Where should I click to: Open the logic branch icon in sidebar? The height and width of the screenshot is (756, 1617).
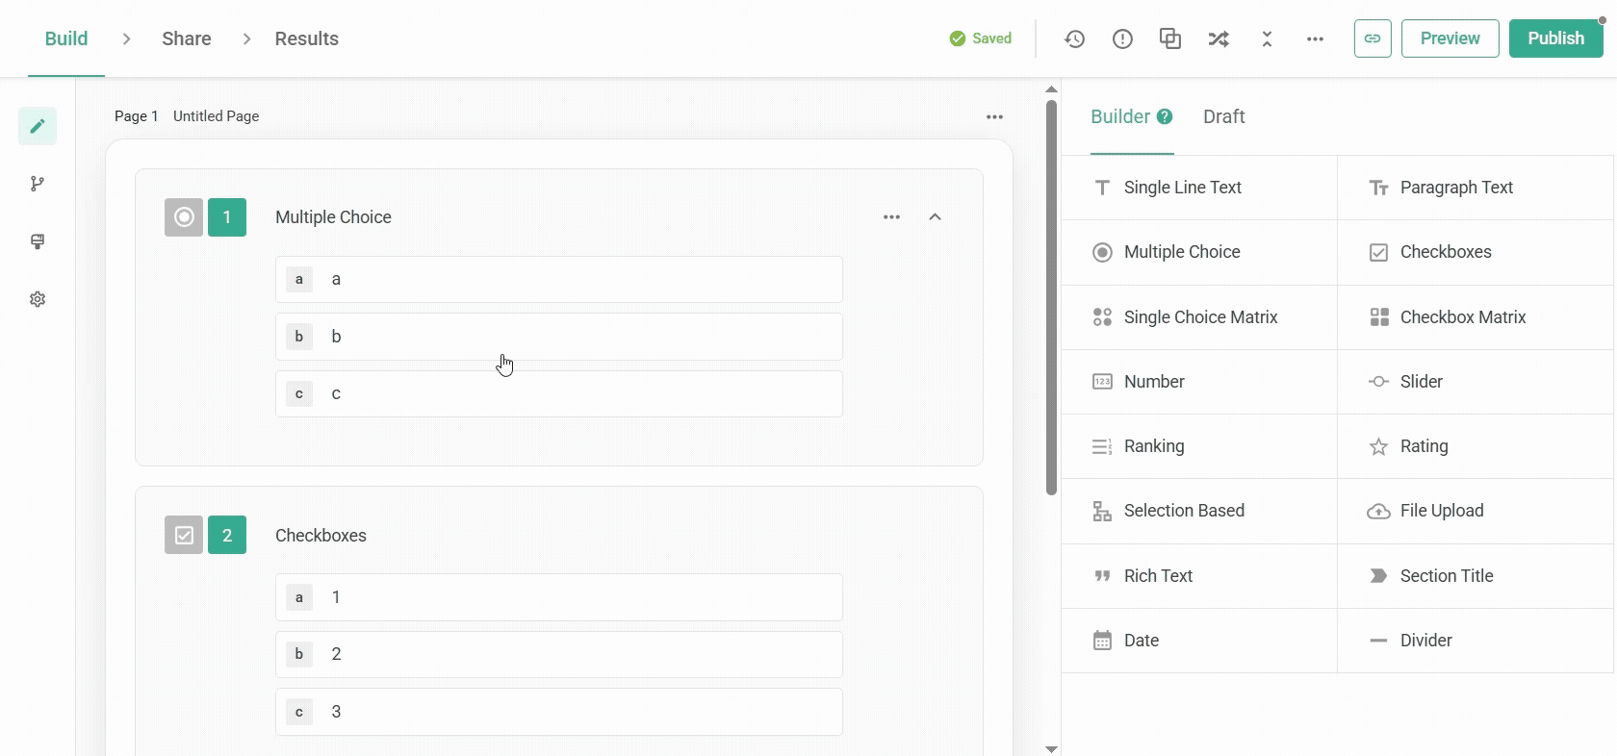pos(38,184)
